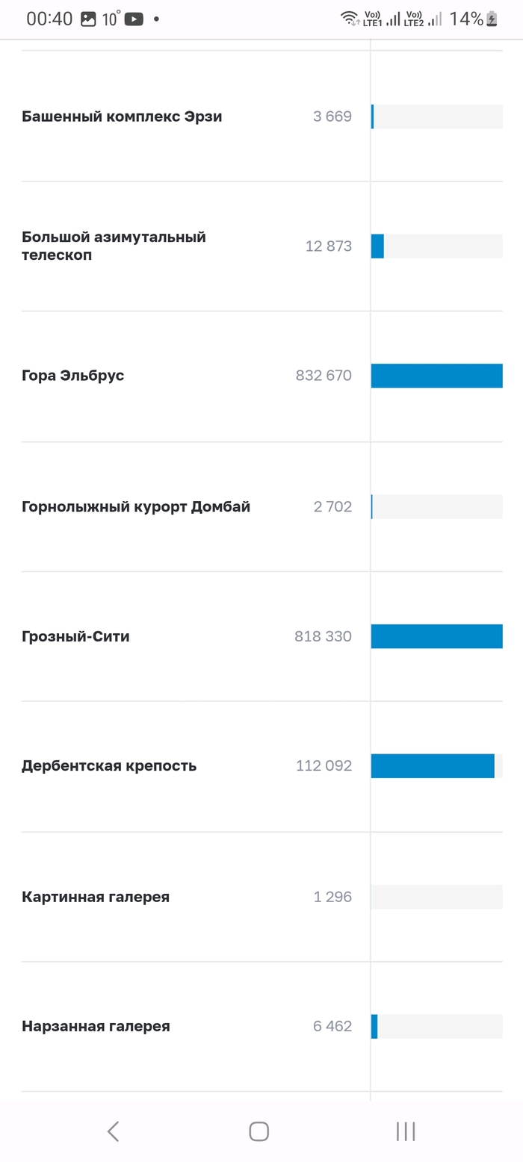Select the Грозный-Сити entry

tap(75, 637)
